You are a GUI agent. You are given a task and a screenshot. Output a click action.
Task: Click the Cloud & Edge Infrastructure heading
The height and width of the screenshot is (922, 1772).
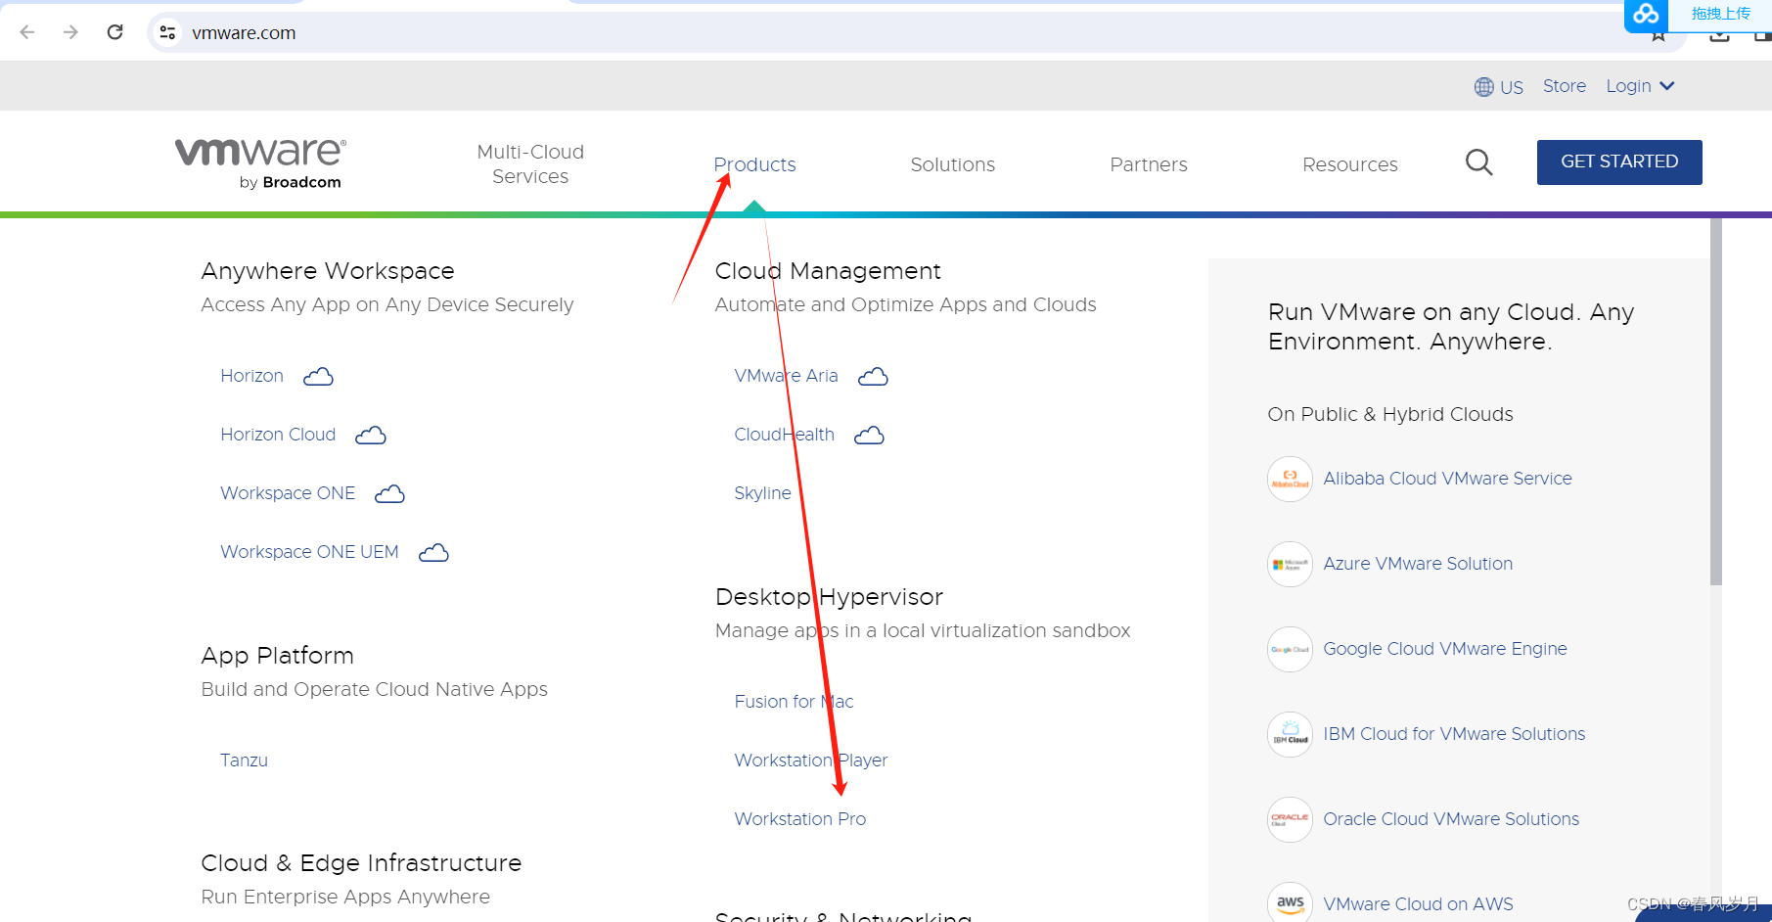(x=361, y=863)
